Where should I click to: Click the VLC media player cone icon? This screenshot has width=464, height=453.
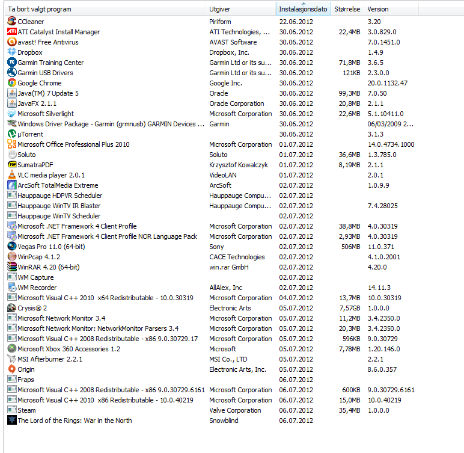click(x=12, y=174)
